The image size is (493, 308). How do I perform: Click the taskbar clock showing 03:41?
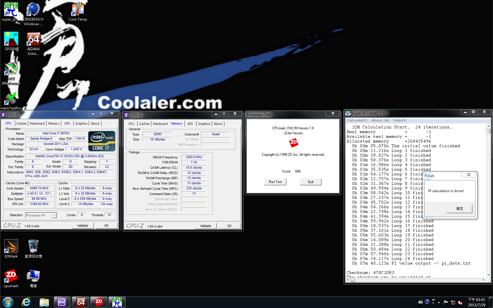pyautogui.click(x=477, y=302)
